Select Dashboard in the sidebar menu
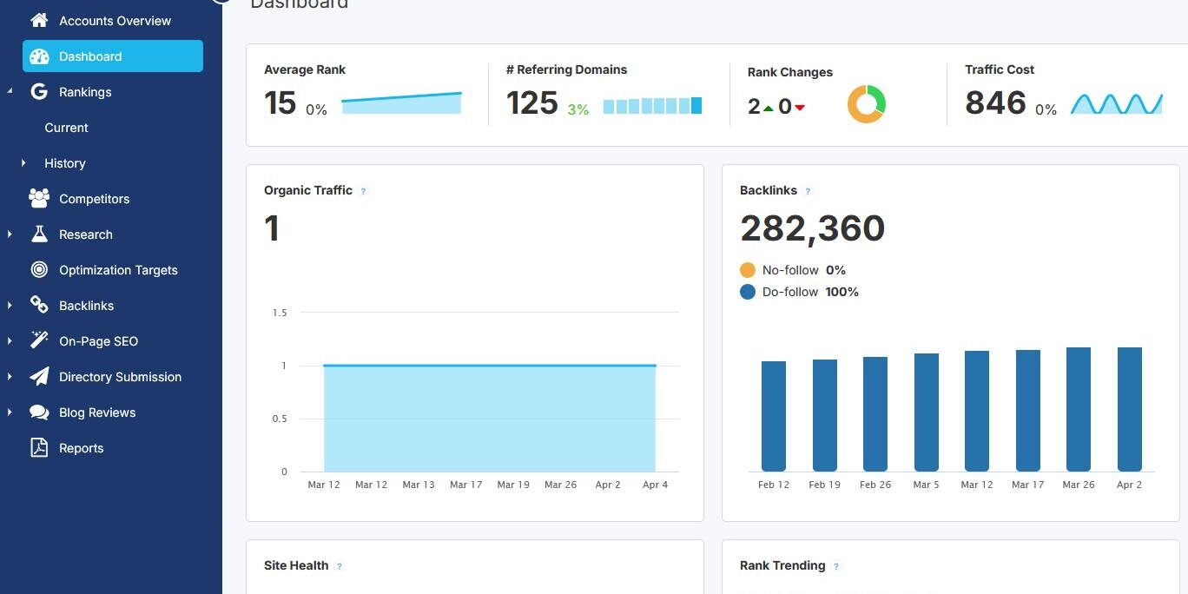The width and height of the screenshot is (1188, 594). pyautogui.click(x=89, y=56)
